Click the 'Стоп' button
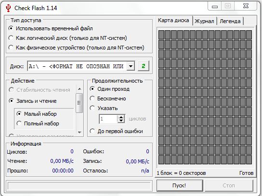262x196 pixels. (x=229, y=185)
